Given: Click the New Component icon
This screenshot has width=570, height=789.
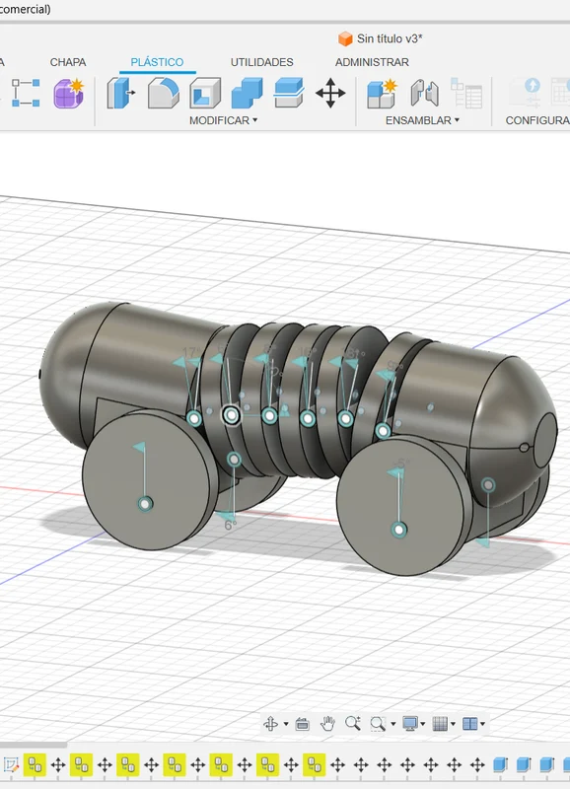Looking at the screenshot, I should coord(383,93).
